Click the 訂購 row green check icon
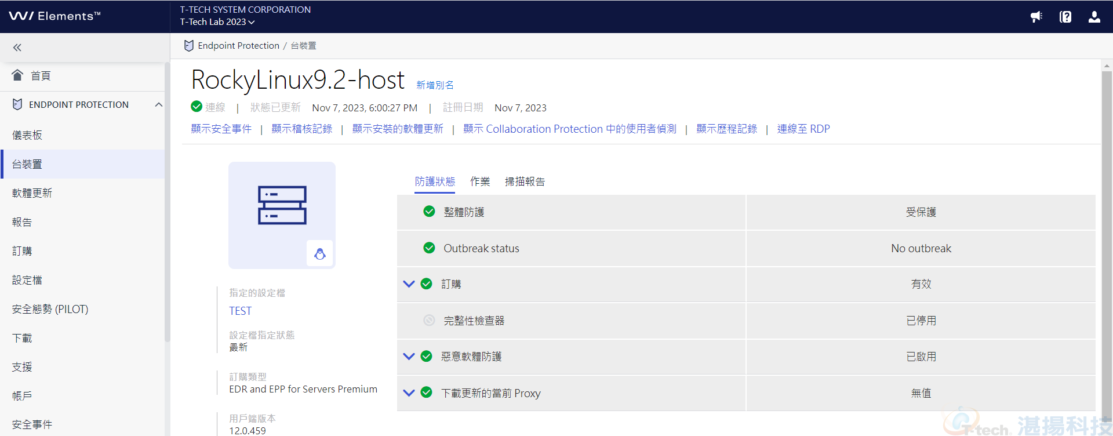 point(426,284)
